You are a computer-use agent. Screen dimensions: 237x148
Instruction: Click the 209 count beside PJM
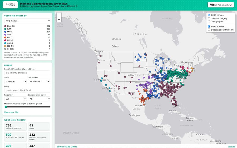[48, 29]
